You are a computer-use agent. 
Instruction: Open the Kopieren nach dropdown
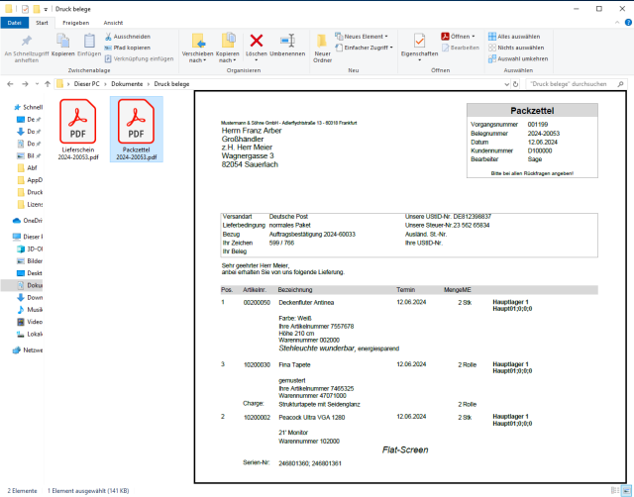point(228,61)
